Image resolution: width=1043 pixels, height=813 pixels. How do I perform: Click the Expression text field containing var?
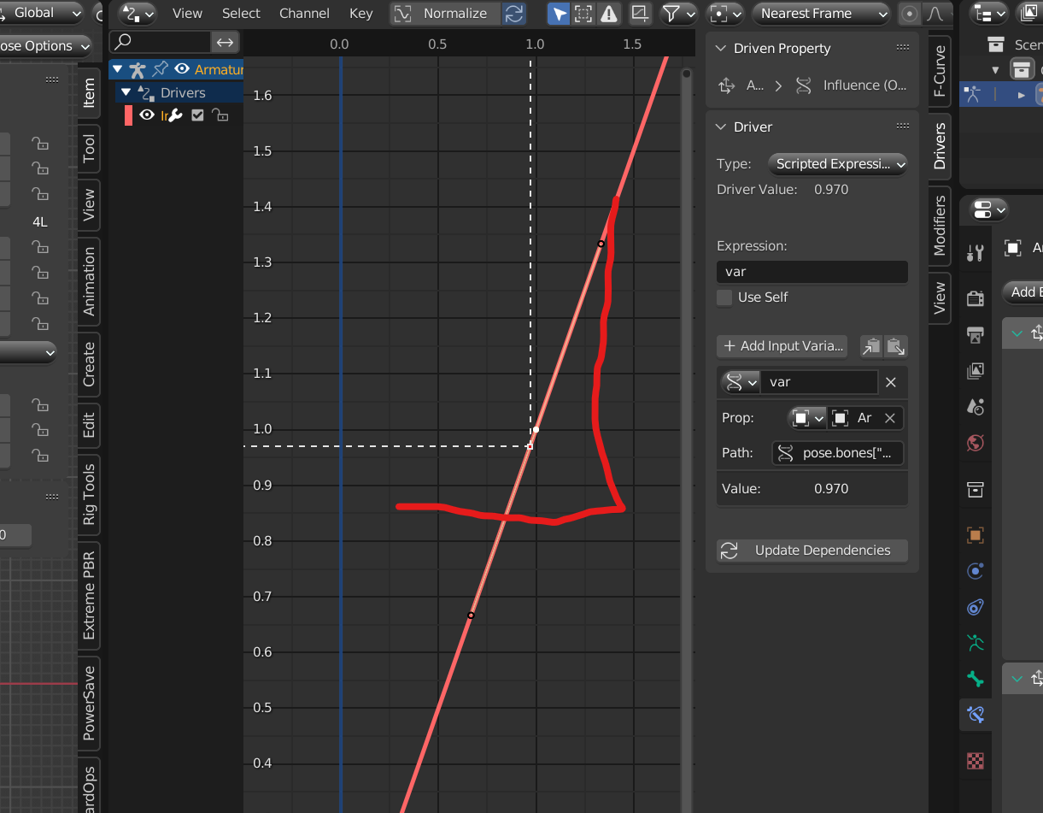[812, 272]
